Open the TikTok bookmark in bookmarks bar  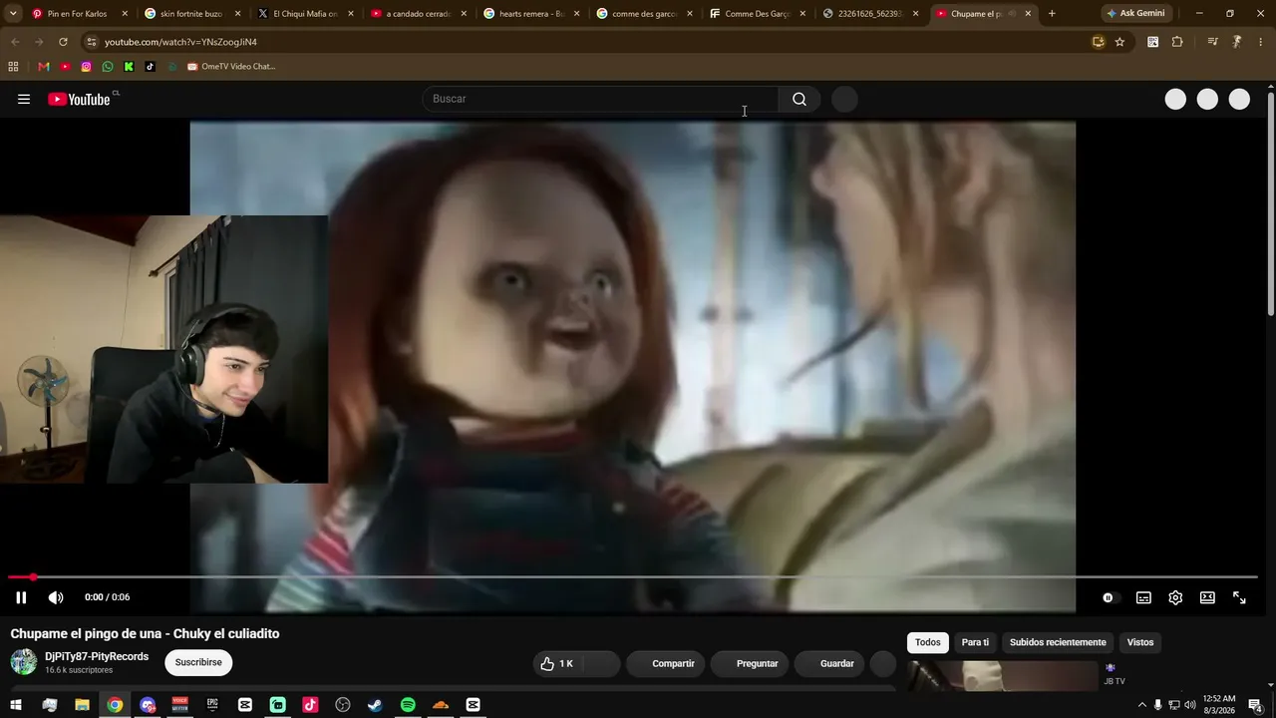[x=151, y=67]
